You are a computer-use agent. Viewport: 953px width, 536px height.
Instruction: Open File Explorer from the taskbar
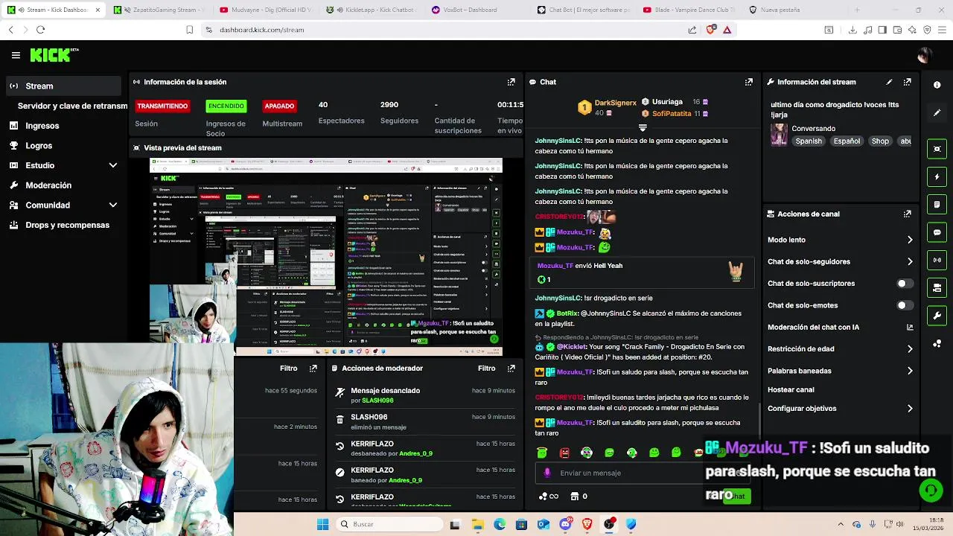(x=477, y=524)
